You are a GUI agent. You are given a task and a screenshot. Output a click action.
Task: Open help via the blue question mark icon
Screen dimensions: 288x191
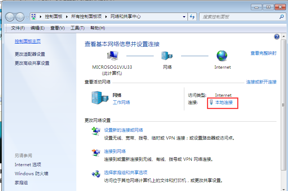[276, 37]
